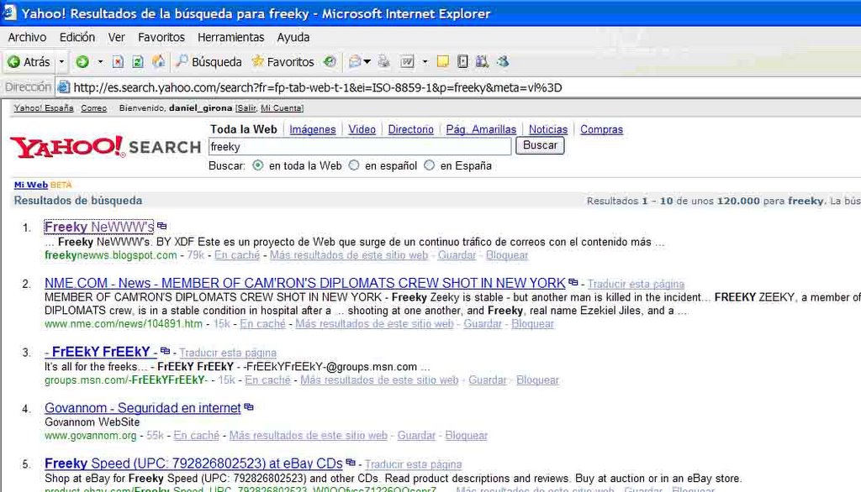This screenshot has width=861, height=492.
Task: Select the 'en español' radio button
Action: (x=354, y=165)
